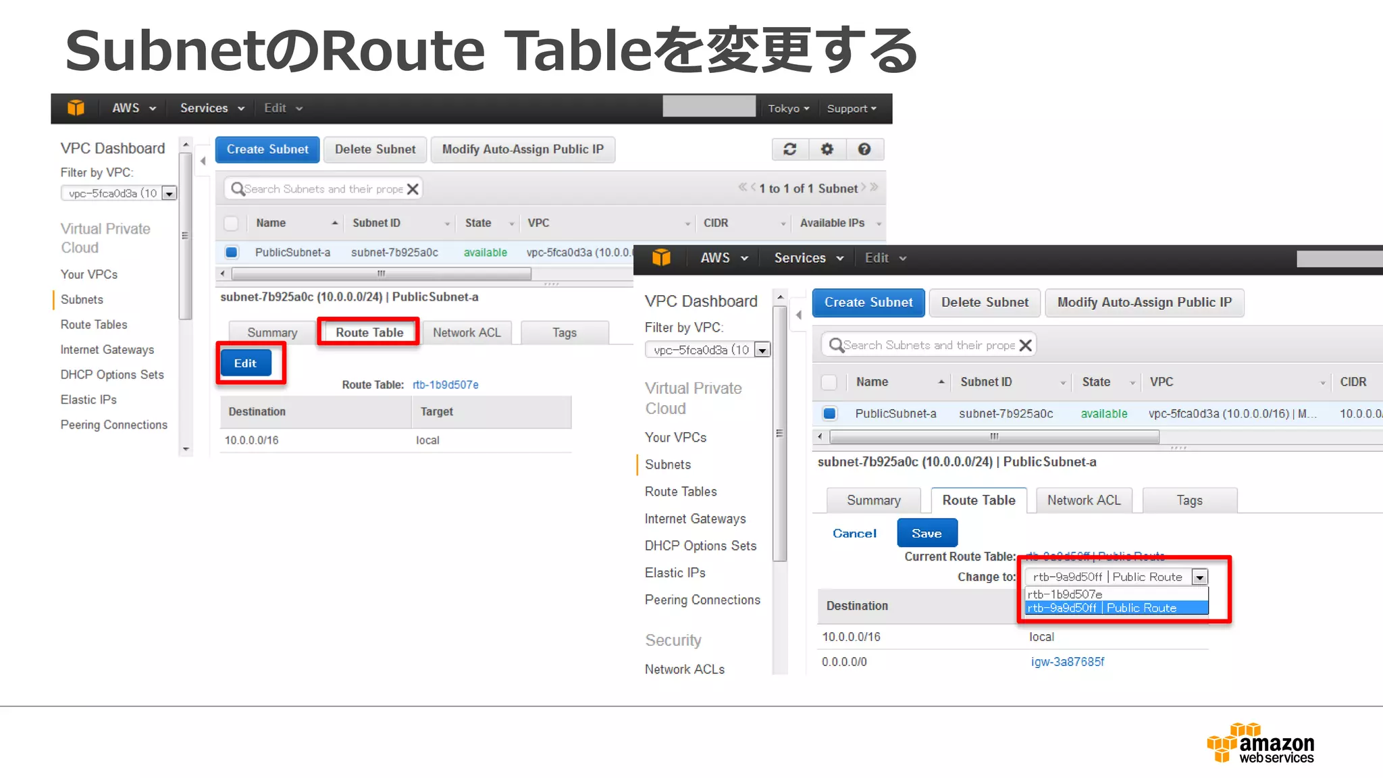
Task: Collapse the left console navigation pane arrow
Action: point(203,161)
